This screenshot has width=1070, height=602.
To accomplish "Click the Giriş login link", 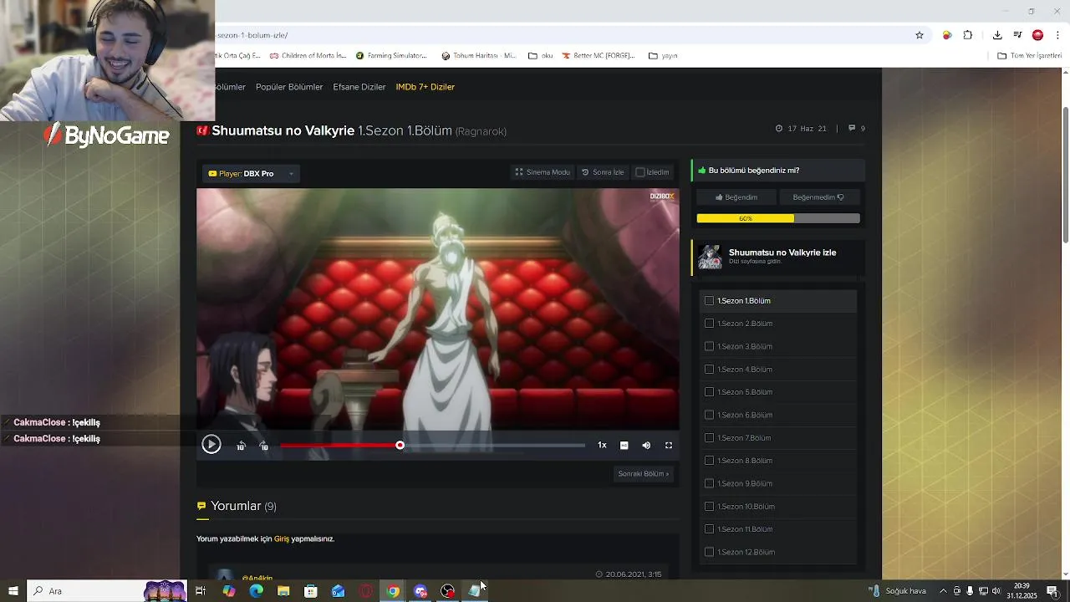I will tap(282, 539).
